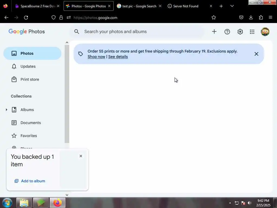Open Updates in the sidebar
Screen dimensions: 277x208
click(32, 66)
